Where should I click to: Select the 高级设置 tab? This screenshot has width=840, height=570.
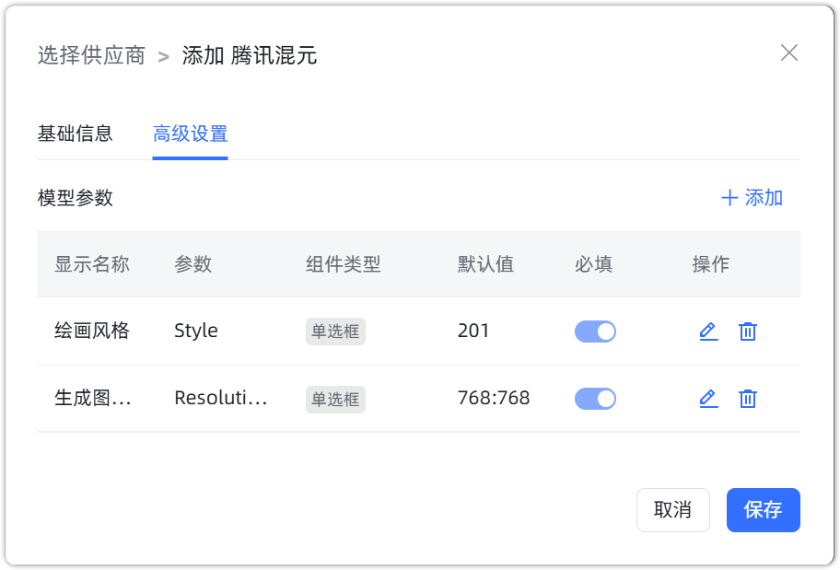tap(190, 133)
